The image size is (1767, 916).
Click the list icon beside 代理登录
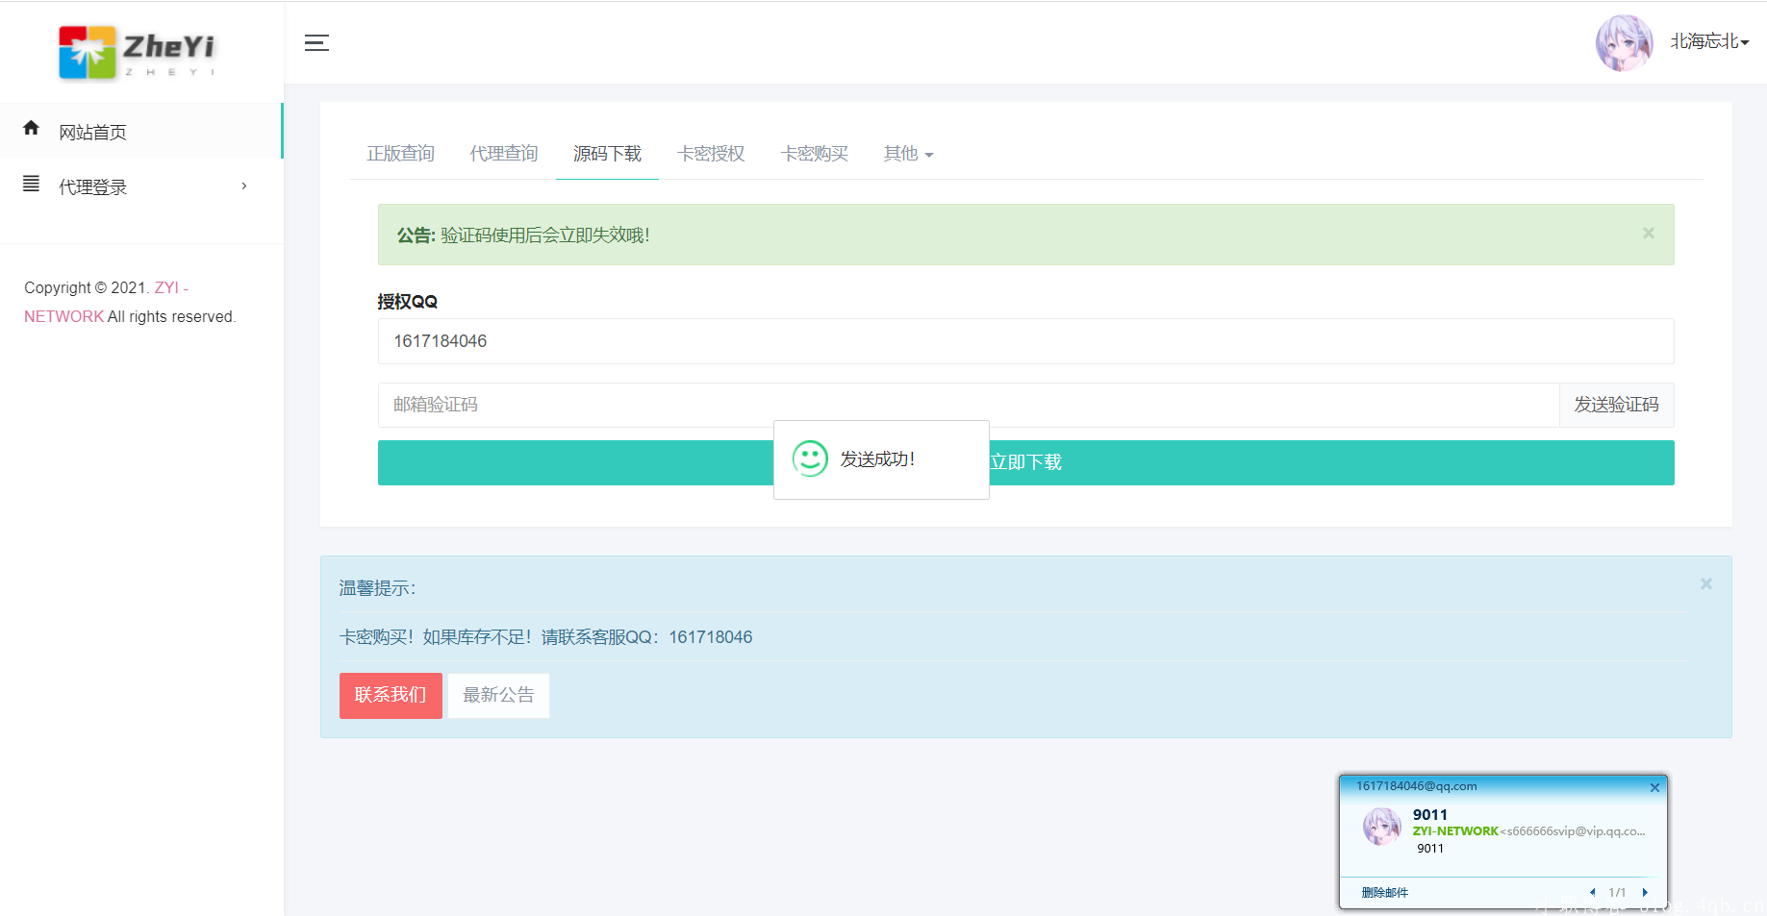tap(32, 184)
